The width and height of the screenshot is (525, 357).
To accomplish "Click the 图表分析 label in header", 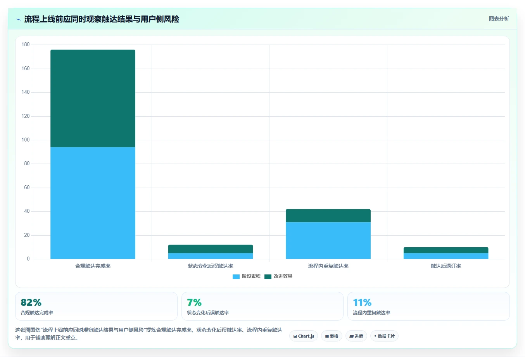I will click(x=499, y=19).
